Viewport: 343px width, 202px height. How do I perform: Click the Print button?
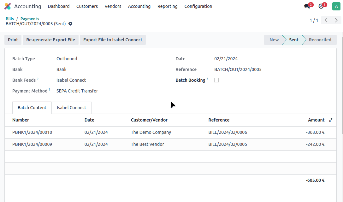click(x=13, y=40)
